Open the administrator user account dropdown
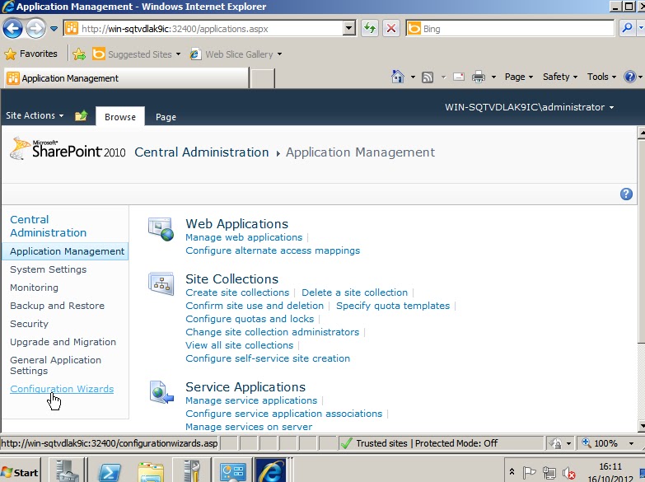Image resolution: width=645 pixels, height=482 pixels. [x=529, y=107]
